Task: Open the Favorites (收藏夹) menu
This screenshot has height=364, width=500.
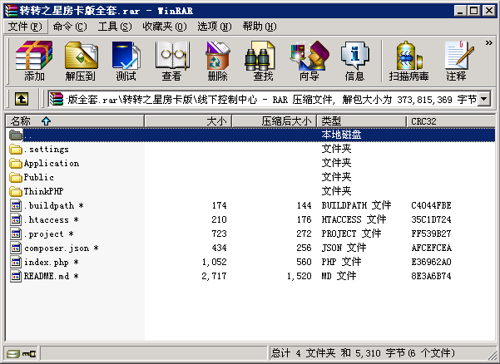Action: [x=157, y=27]
